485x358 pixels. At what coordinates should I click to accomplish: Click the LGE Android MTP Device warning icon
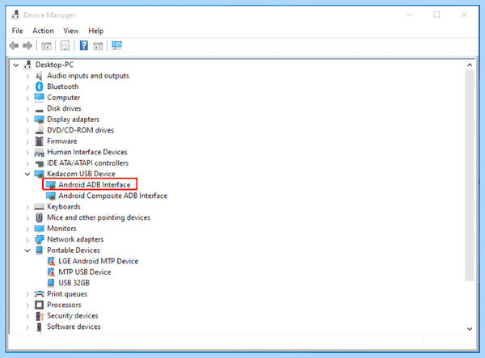[51, 261]
